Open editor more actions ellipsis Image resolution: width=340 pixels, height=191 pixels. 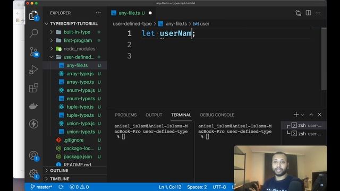(318, 13)
